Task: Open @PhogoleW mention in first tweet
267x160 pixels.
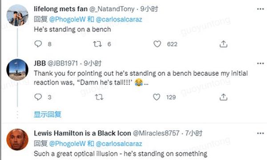Action: 67,20
